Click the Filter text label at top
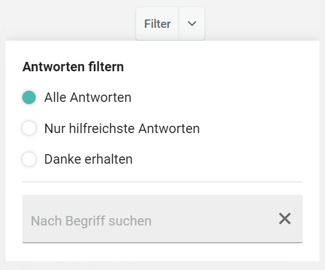The image size is (325, 270). [157, 23]
